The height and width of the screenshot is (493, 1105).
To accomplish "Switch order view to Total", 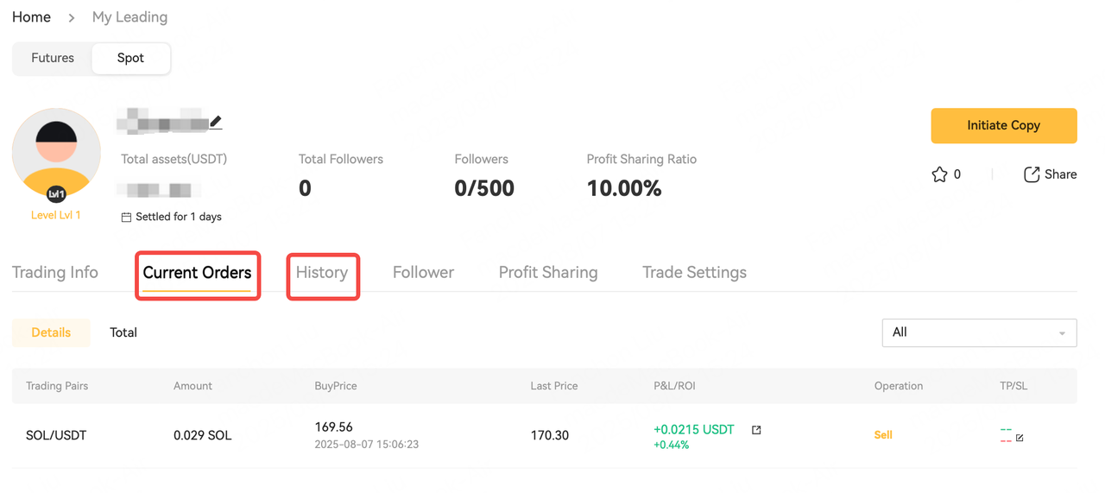I will 123,332.
